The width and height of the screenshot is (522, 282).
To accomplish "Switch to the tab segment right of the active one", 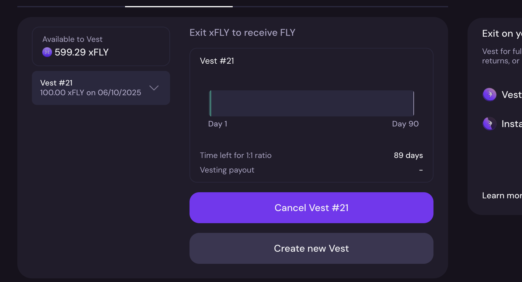I will (340, 6).
